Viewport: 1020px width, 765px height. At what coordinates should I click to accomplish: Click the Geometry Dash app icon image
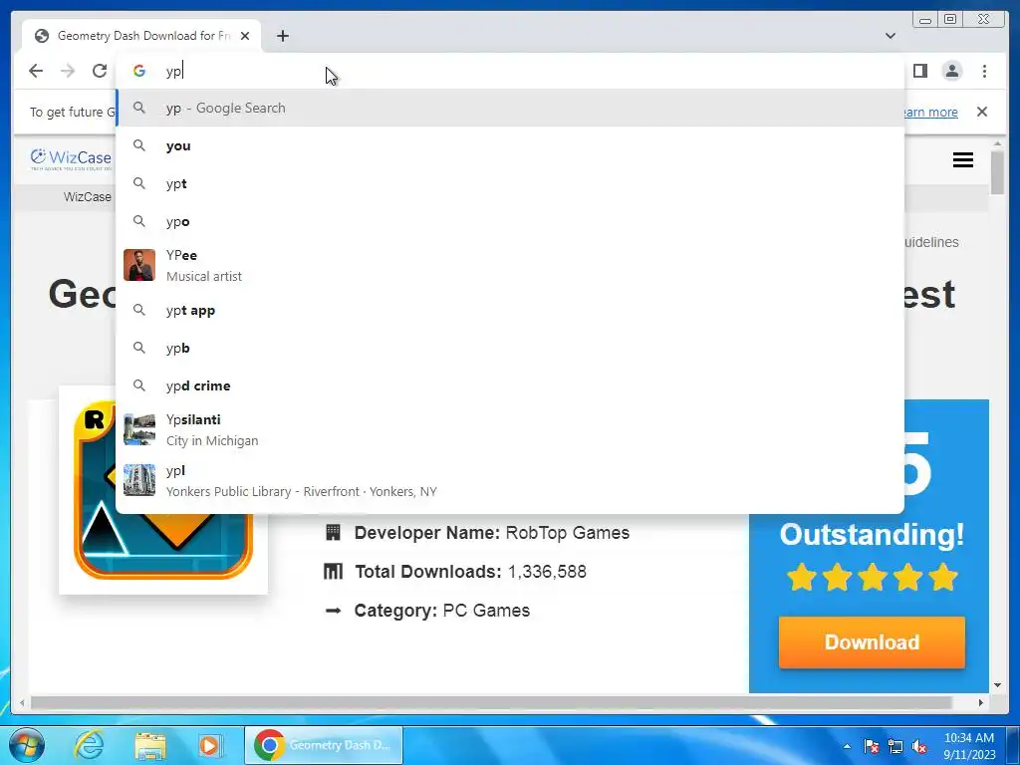162,490
